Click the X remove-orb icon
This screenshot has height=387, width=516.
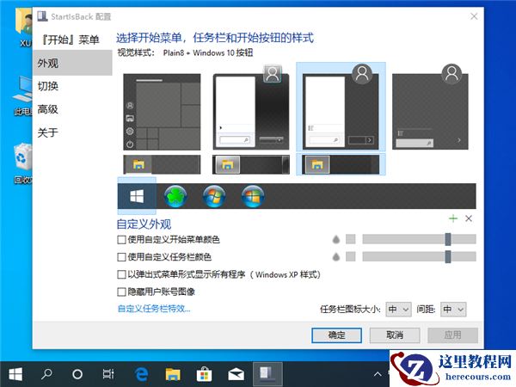click(469, 218)
